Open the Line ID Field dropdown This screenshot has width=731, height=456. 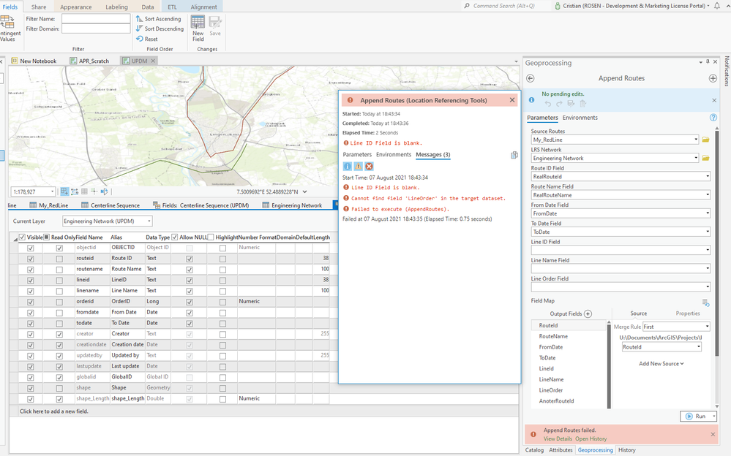pyautogui.click(x=621, y=250)
